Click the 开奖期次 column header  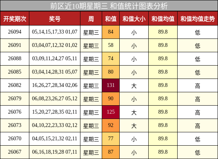tap(14, 19)
